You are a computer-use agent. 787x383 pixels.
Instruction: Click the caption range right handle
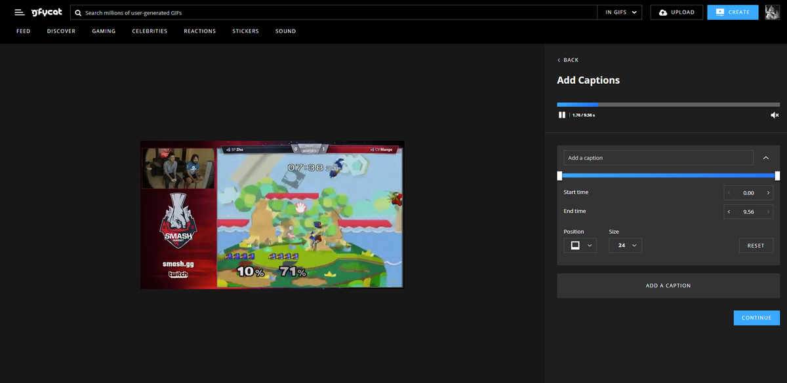click(x=777, y=175)
